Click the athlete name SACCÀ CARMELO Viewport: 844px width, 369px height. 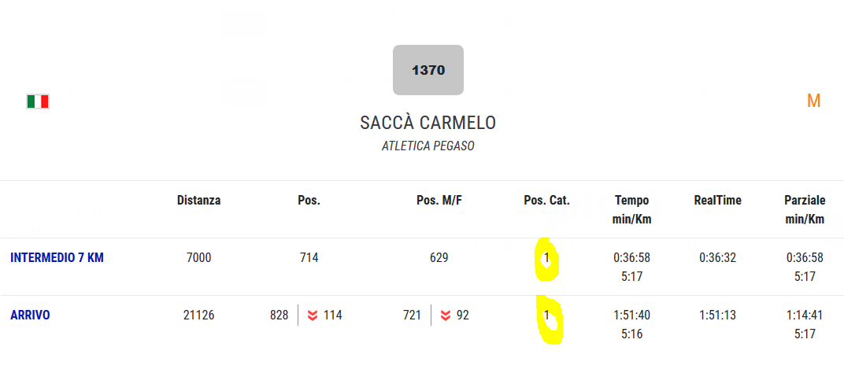(428, 123)
